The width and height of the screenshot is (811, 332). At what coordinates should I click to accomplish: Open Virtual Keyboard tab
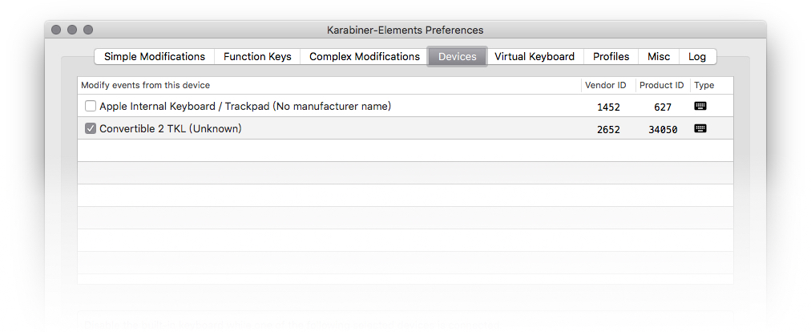point(534,56)
